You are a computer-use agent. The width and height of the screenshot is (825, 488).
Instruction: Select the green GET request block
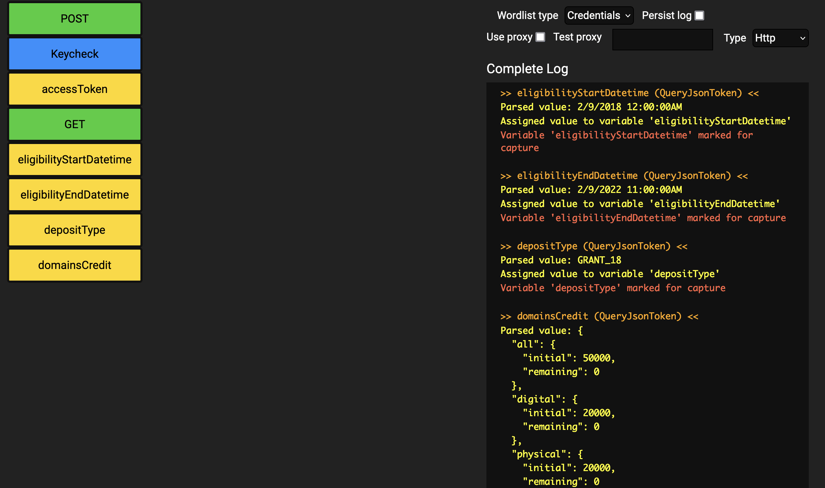pyautogui.click(x=75, y=124)
